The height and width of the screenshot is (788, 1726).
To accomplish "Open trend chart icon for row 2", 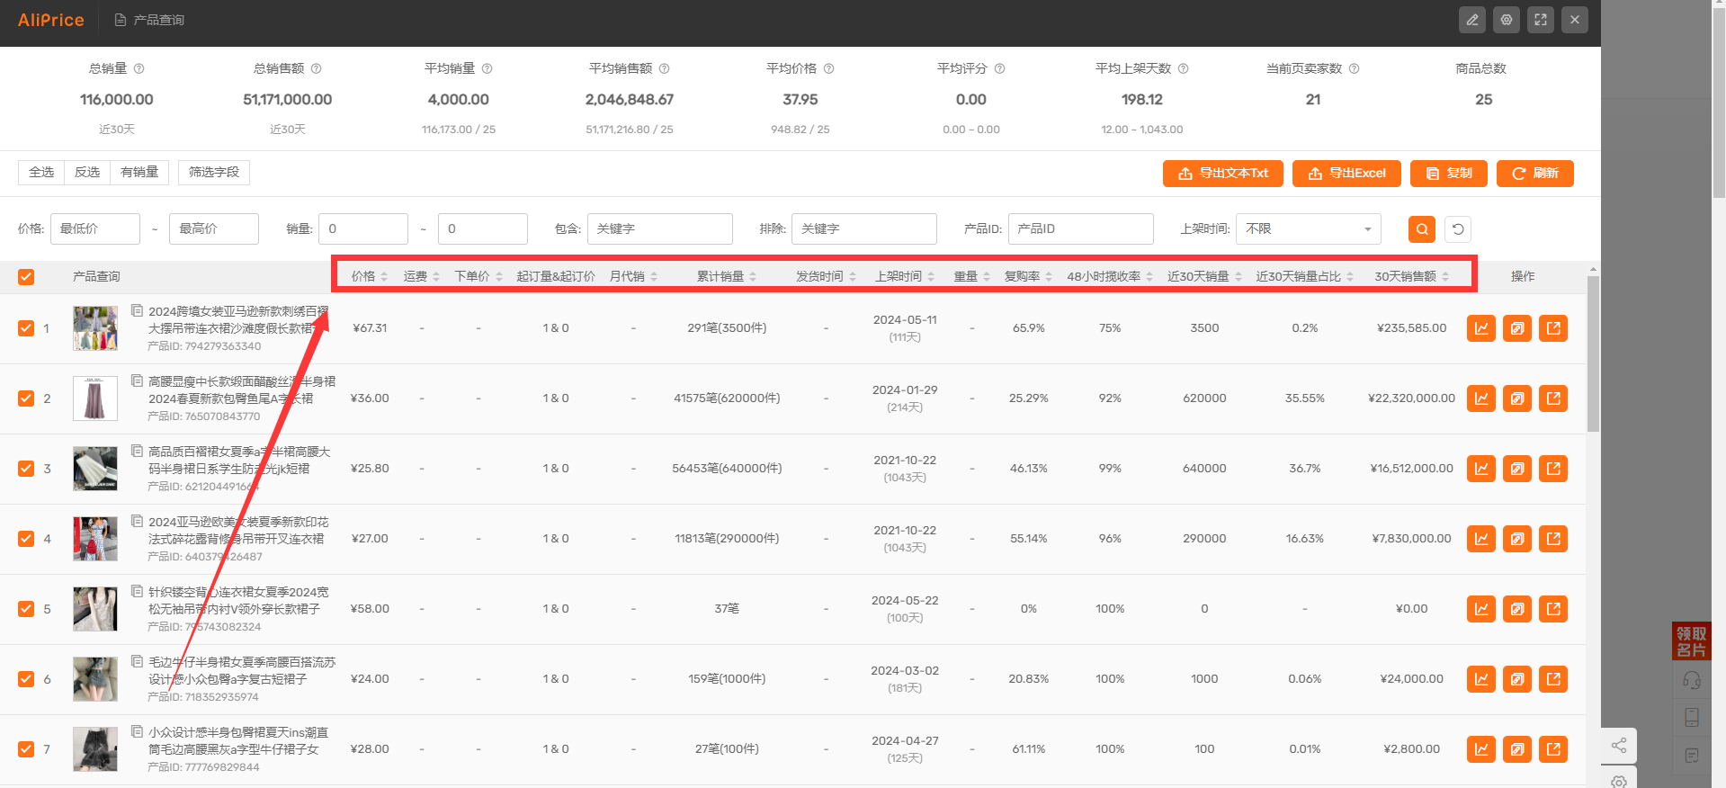I will 1481,398.
